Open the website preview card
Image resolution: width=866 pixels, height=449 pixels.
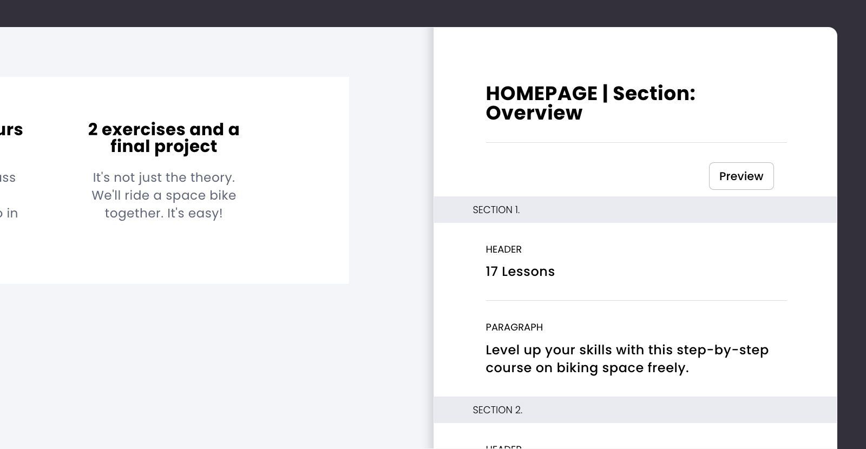pos(173,179)
